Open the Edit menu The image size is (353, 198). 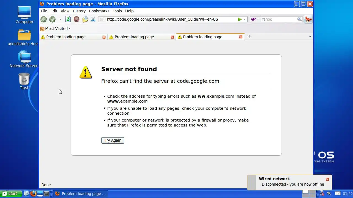[54, 11]
